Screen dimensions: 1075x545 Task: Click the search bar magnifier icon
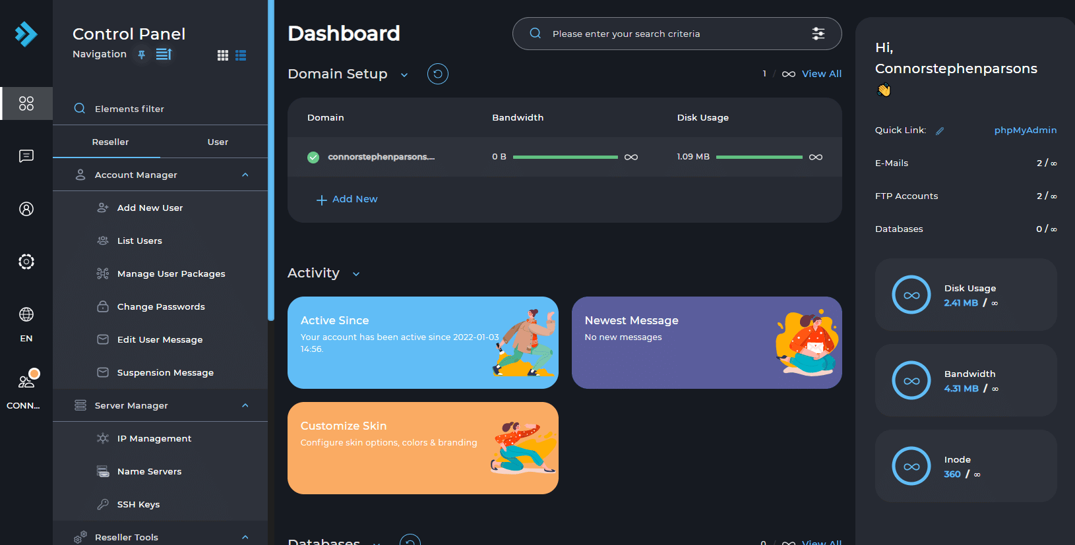point(536,34)
